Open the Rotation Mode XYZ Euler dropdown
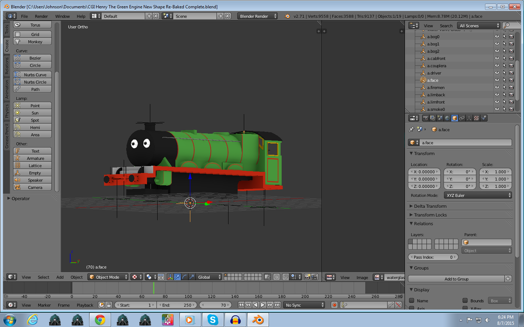Viewport: 524px width, 327px height. [x=478, y=196]
